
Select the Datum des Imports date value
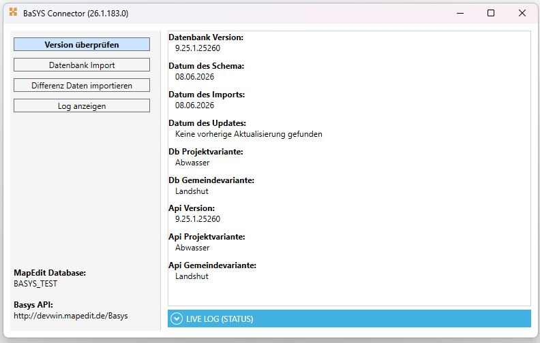[x=194, y=105]
